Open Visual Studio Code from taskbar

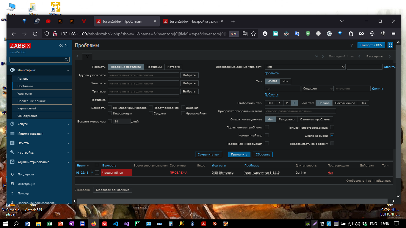[116, 224]
